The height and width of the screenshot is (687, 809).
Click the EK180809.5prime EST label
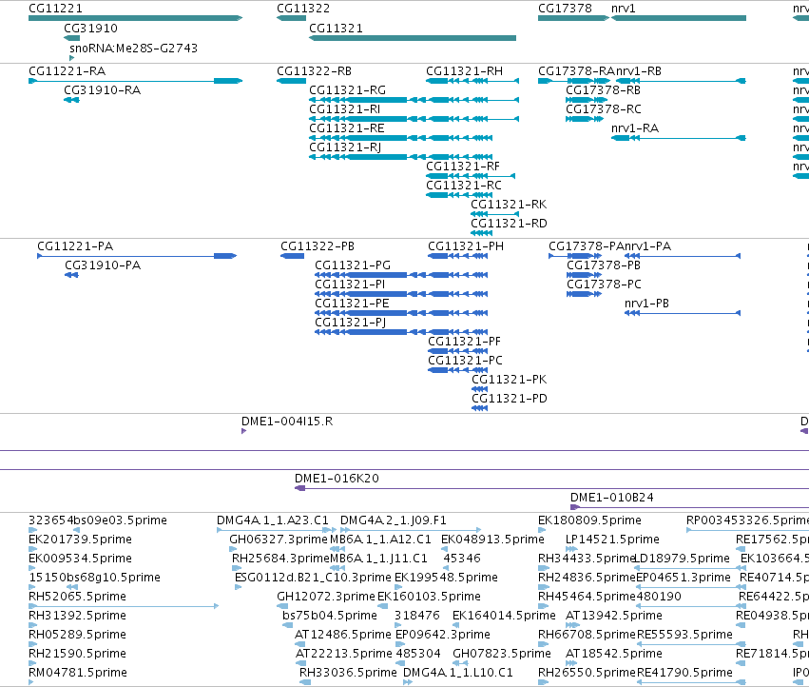coord(589,520)
